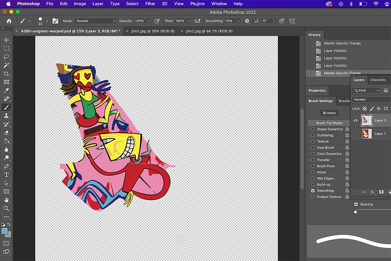
Task: Select the Crop tool
Action: 6,74
